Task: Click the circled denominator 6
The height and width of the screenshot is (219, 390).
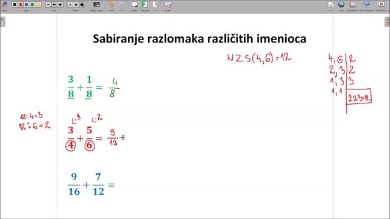Action: coord(90,145)
